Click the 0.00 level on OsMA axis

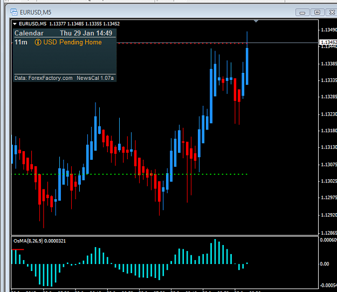(324, 264)
